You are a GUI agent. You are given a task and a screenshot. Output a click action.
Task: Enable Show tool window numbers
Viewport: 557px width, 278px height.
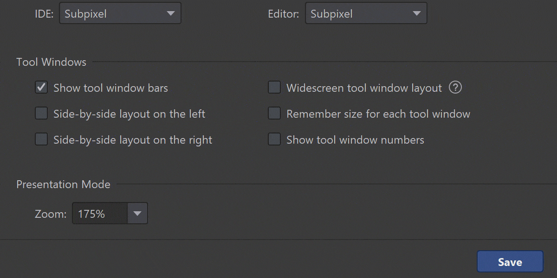(274, 139)
